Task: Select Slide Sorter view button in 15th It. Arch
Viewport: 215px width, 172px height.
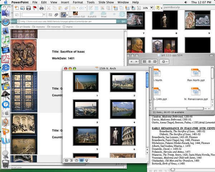Action: click(x=81, y=160)
